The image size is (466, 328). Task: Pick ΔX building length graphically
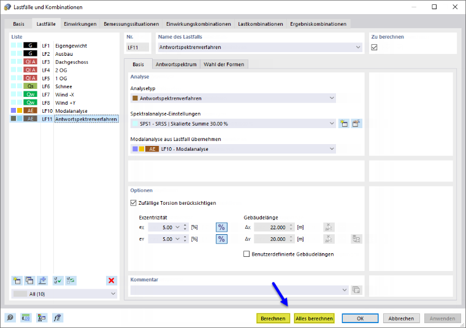click(x=329, y=227)
